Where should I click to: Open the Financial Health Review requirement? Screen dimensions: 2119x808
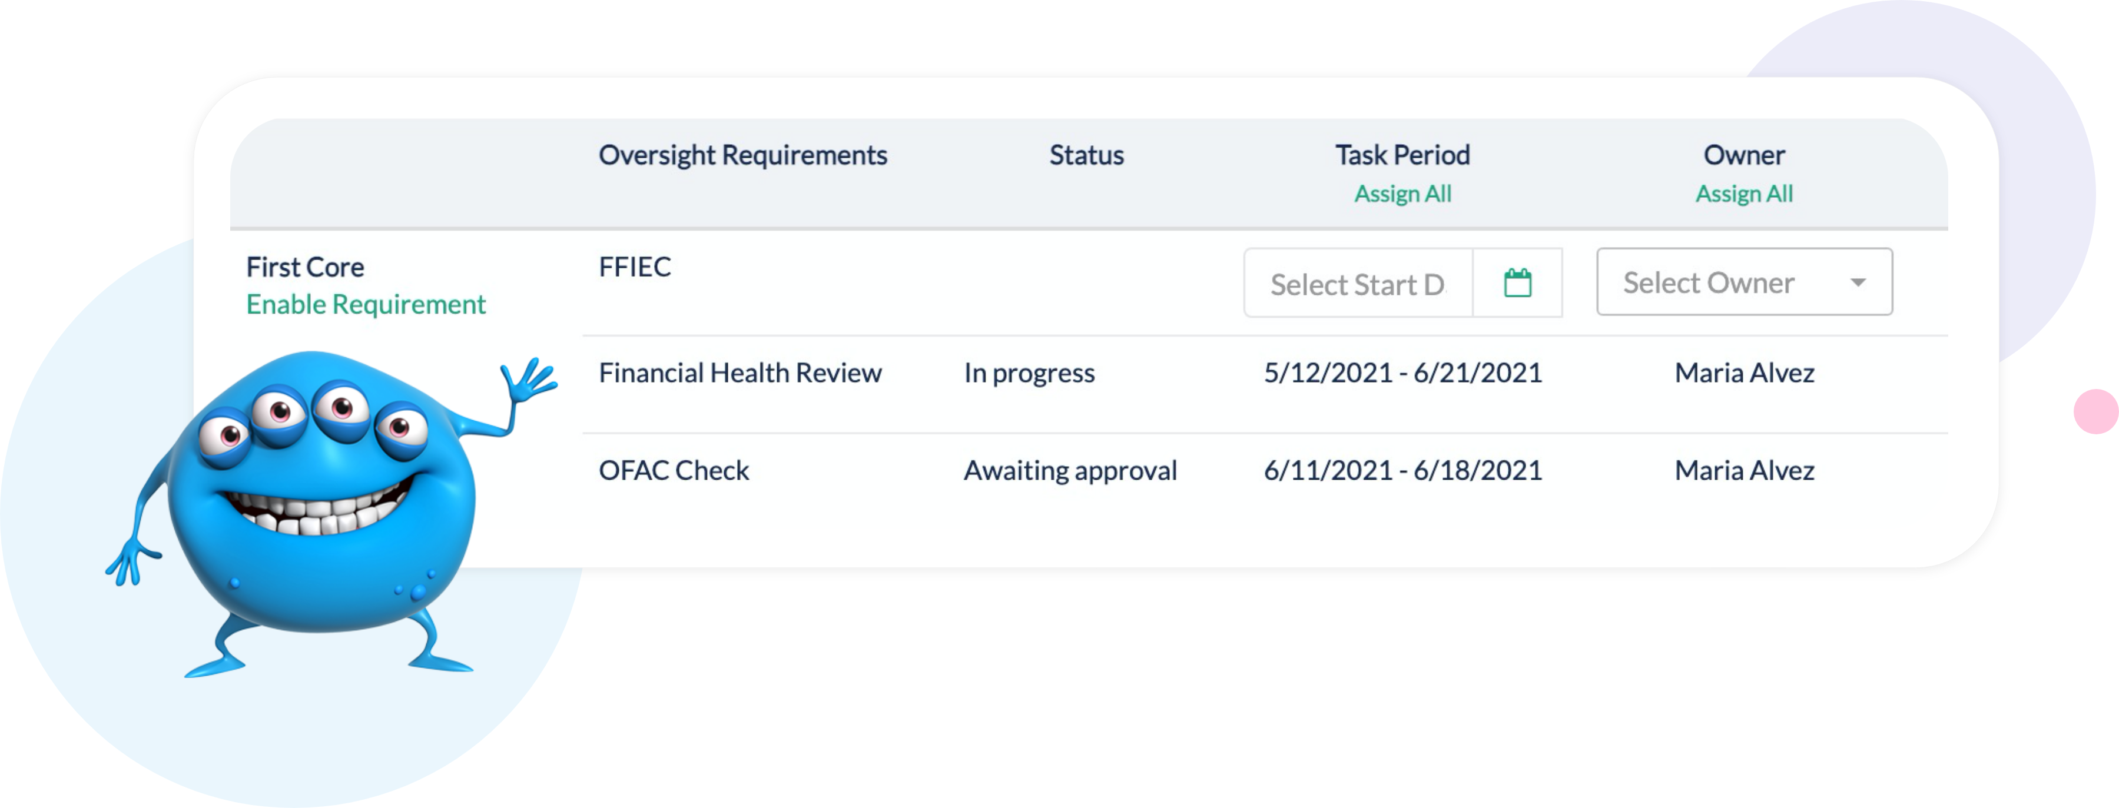[x=740, y=373]
